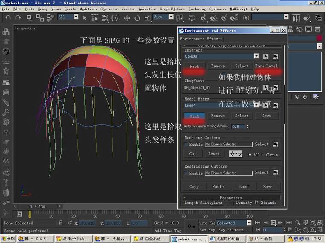
Task: Switch to the Effects tab
Action: click(x=215, y=39)
